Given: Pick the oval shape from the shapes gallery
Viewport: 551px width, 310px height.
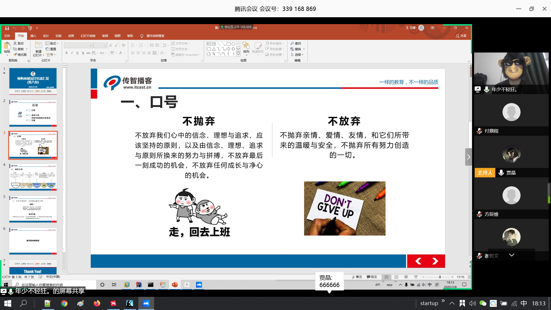Looking at the screenshot, I should click(x=233, y=44).
